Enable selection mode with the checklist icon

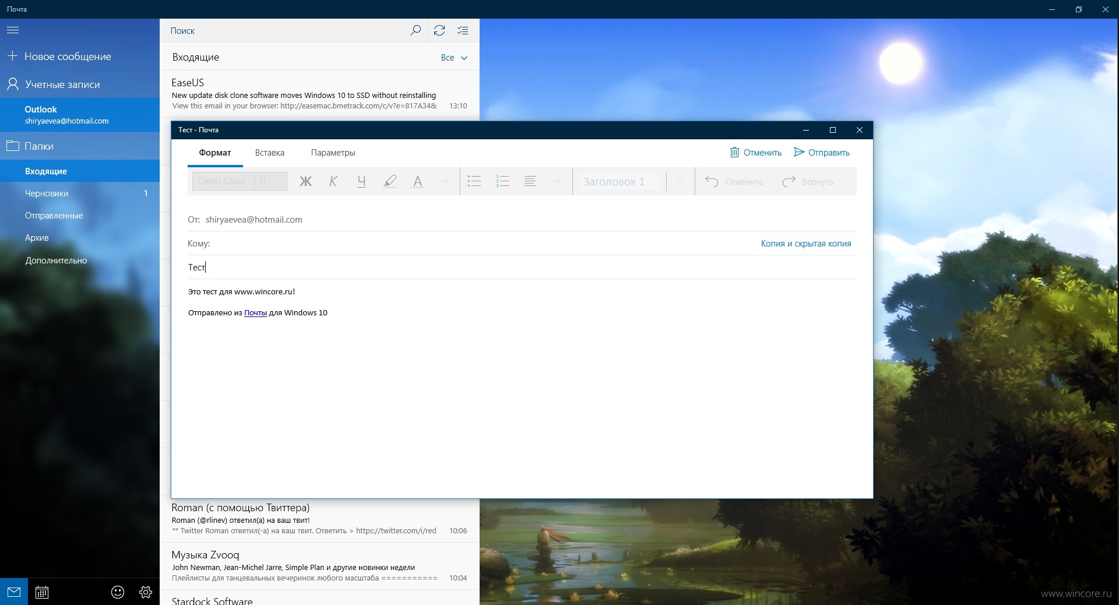point(463,30)
